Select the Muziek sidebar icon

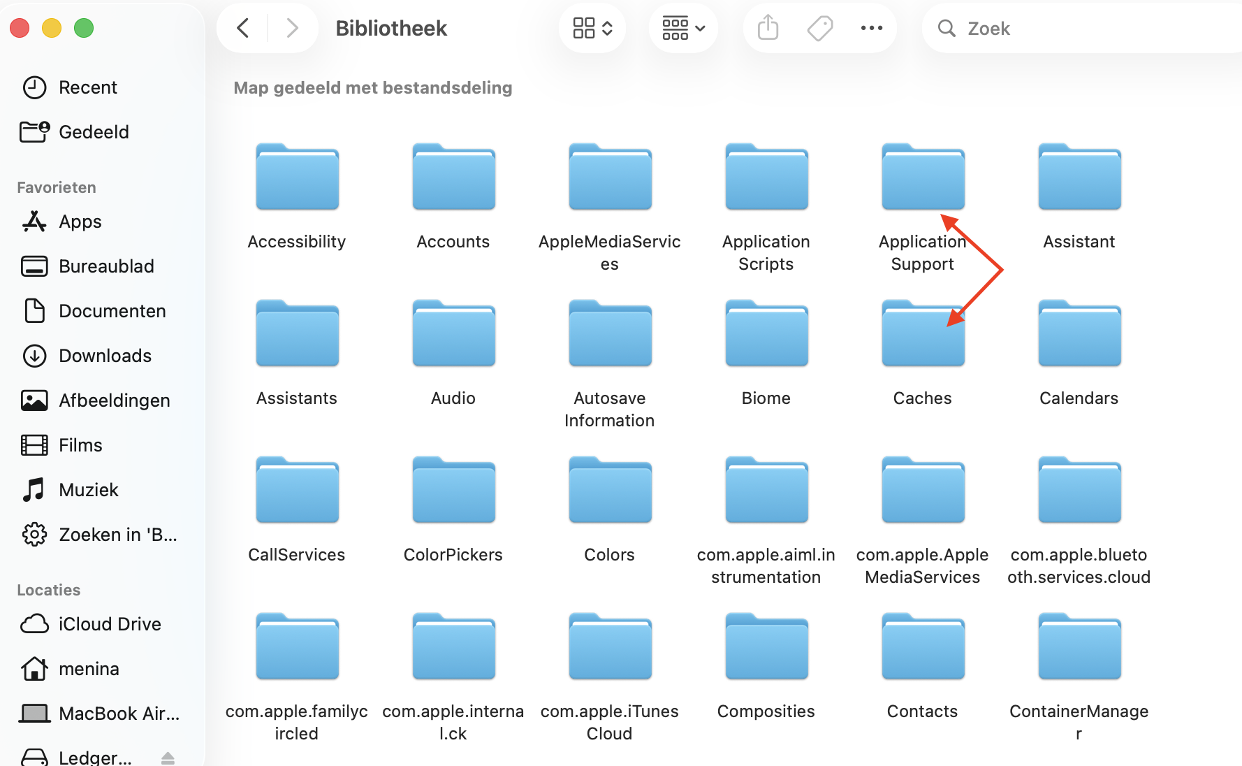[34, 489]
